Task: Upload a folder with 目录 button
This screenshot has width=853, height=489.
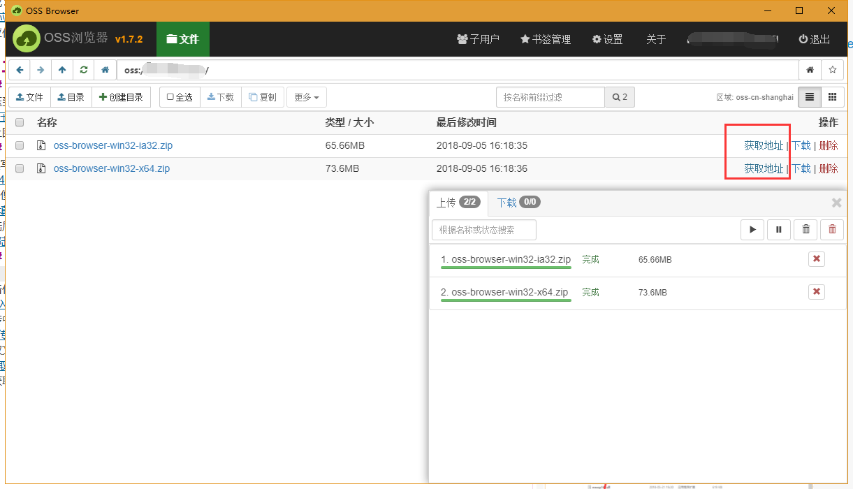Action: 71,97
